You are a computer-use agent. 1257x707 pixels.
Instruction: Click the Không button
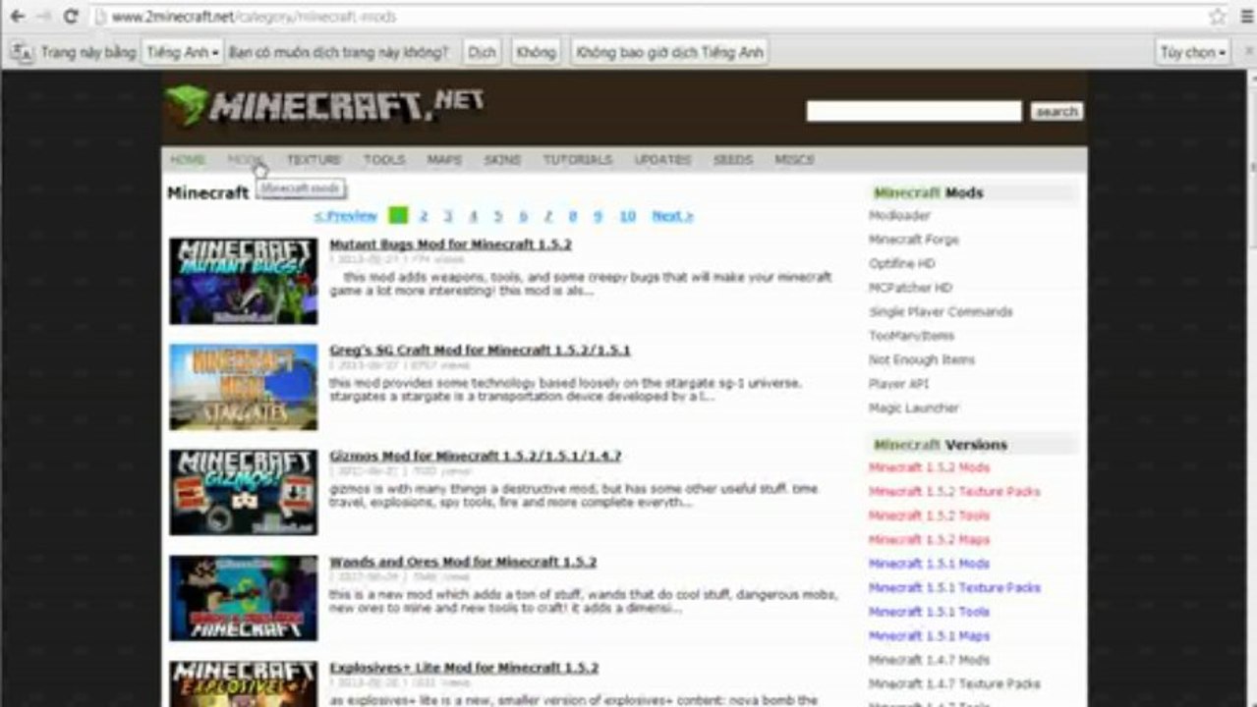click(536, 52)
